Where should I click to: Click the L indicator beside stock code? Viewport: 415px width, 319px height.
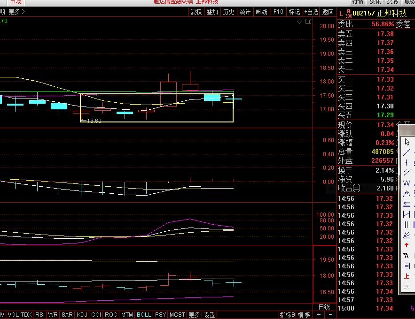(x=341, y=13)
